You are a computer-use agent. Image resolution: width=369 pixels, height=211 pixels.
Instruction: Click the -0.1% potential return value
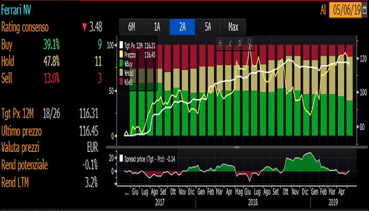[x=90, y=165]
